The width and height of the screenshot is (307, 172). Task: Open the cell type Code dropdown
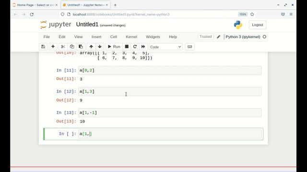165,47
